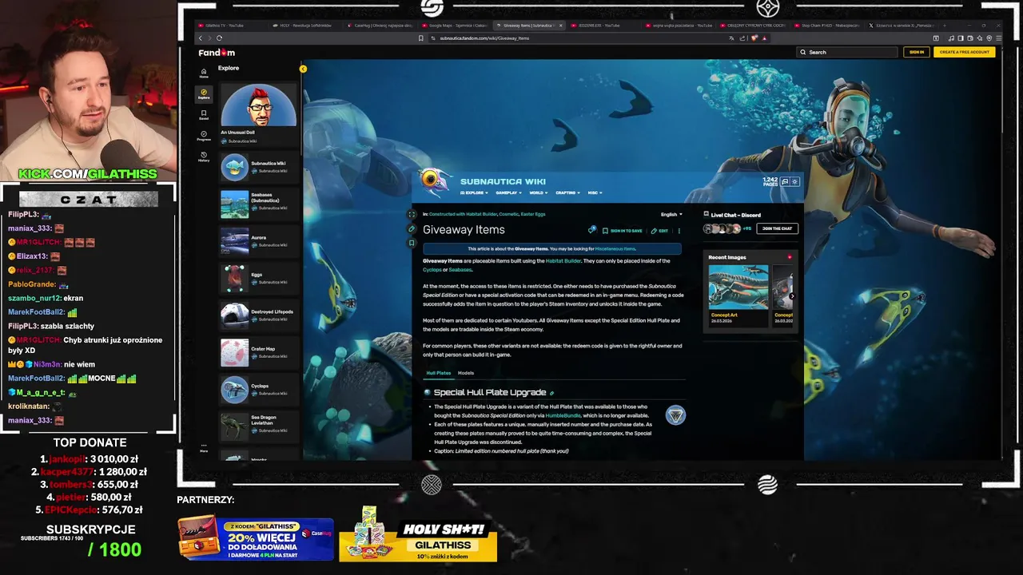Reload the page with the refresh icon

pyautogui.click(x=219, y=38)
